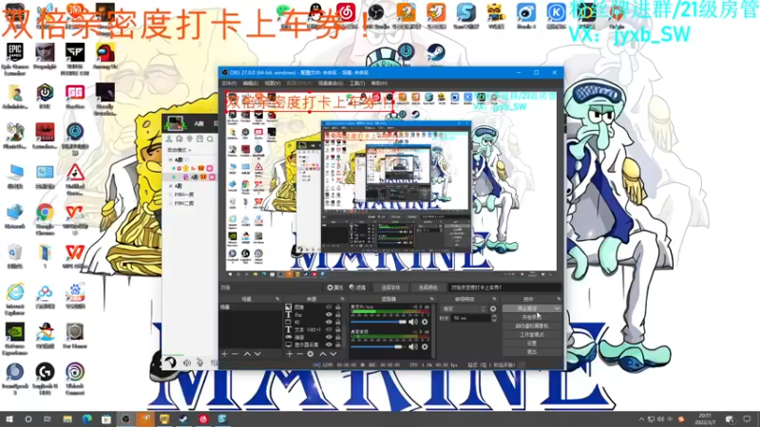Toggle 工作室模式 studio mode button
This screenshot has width=760, height=427.
532,335
